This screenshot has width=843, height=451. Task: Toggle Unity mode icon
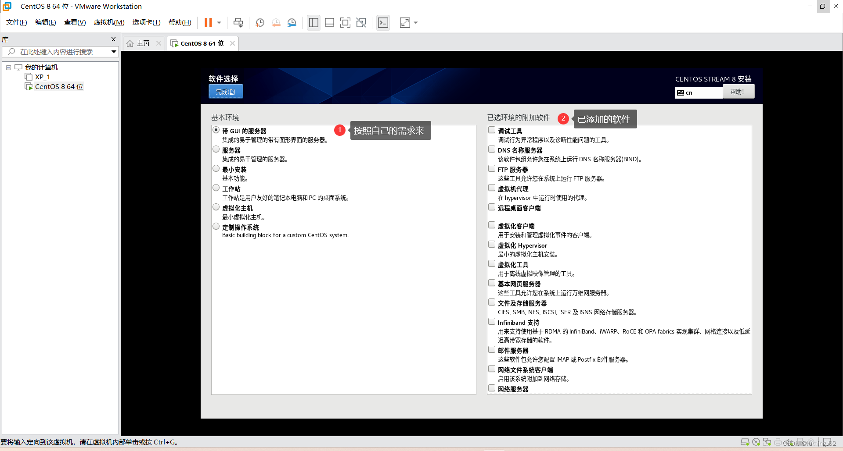[361, 22]
